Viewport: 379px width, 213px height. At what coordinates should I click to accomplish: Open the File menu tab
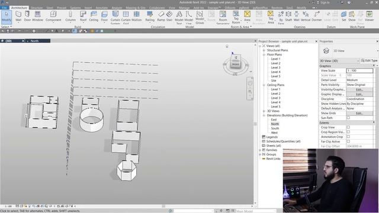click(x=4, y=8)
